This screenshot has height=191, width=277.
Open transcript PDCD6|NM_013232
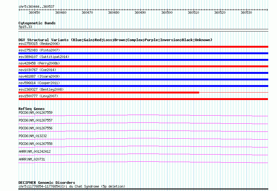33,136
